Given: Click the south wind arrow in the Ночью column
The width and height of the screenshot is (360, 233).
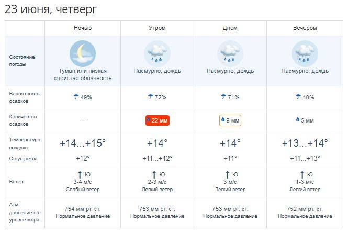Looking at the screenshot, I should (x=80, y=175).
